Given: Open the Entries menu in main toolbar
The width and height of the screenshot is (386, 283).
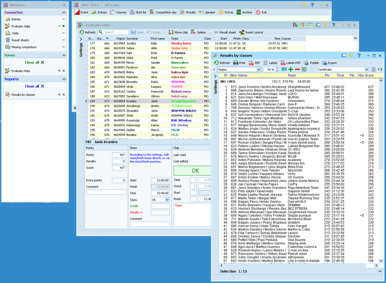Looking at the screenshot, I should (99, 12).
